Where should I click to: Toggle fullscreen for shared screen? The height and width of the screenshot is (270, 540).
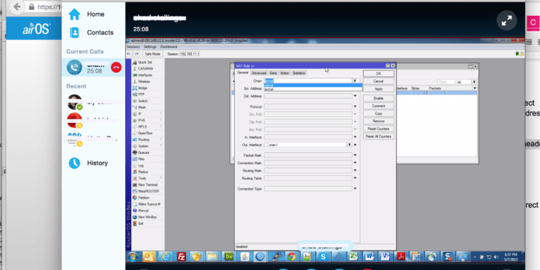pyautogui.click(x=506, y=21)
